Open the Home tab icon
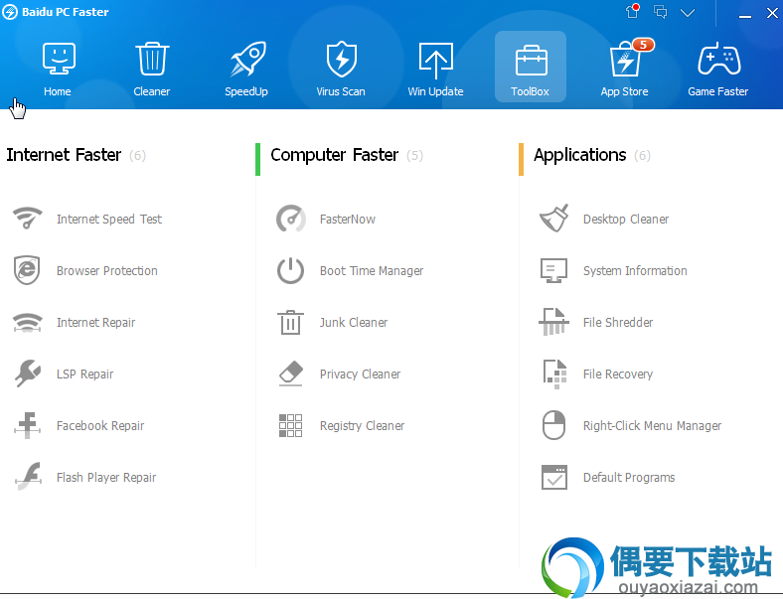This screenshot has width=783, height=599. coord(59,59)
